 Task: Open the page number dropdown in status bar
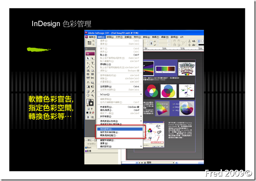point(137,163)
